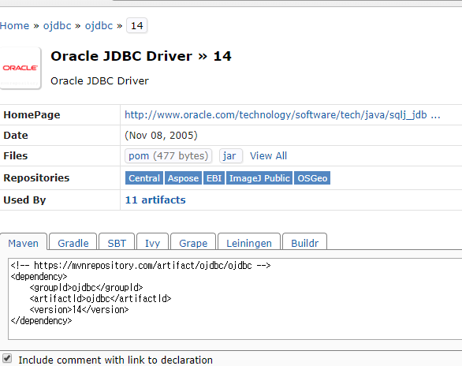Click View All files link
462x377 pixels.
268,155
